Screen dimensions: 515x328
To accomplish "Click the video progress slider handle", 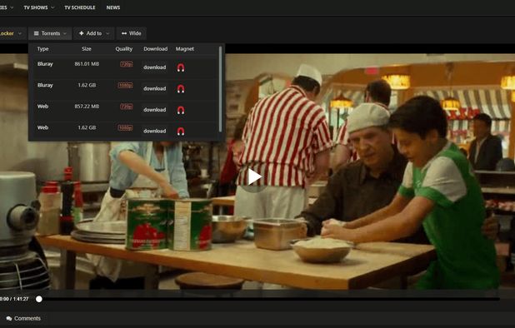I will [x=39, y=299].
